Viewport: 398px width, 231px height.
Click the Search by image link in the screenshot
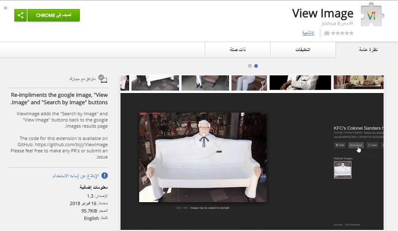point(374,133)
